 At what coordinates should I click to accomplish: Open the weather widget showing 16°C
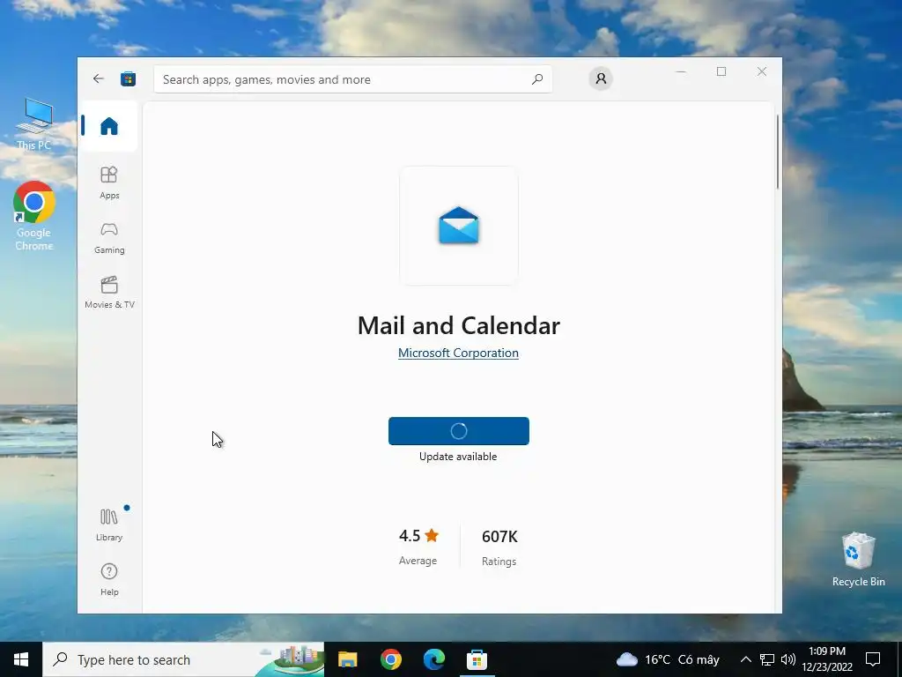tap(668, 659)
